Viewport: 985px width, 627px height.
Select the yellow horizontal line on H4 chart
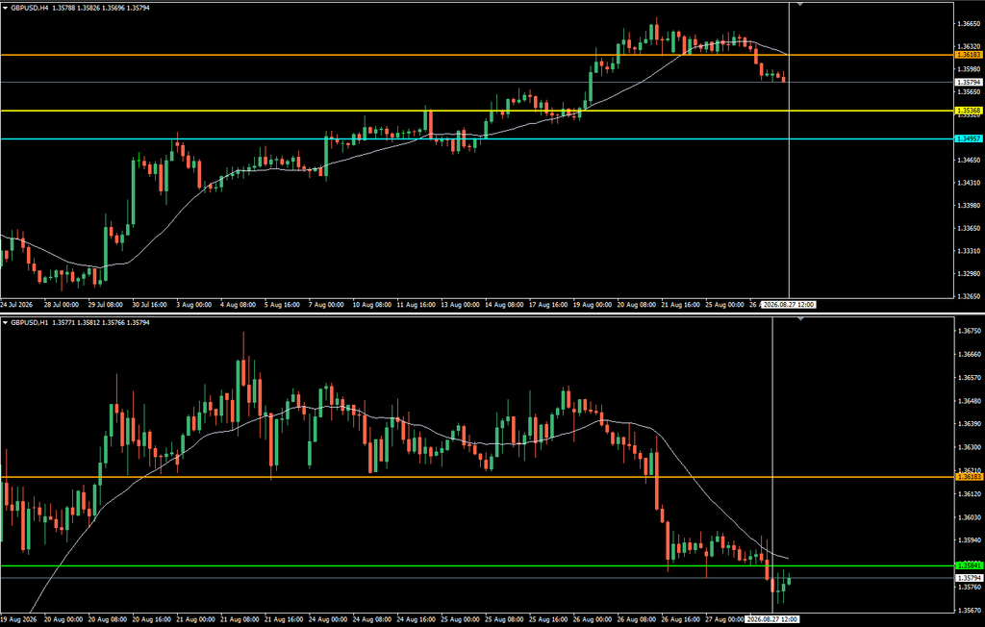[x=477, y=111]
